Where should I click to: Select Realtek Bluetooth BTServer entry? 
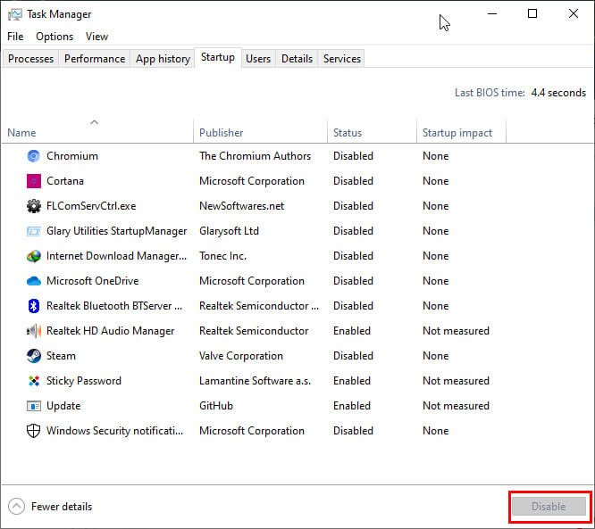pyautogui.click(x=114, y=306)
